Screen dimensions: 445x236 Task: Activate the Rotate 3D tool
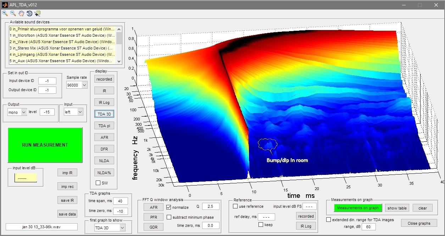(x=29, y=13)
